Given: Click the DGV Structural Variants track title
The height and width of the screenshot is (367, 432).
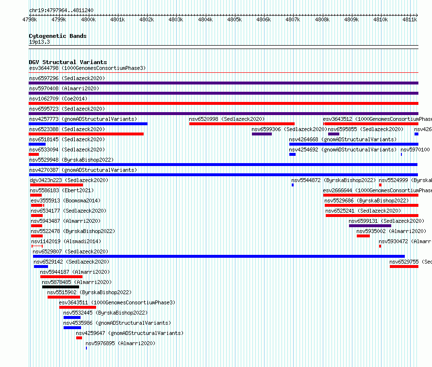Looking at the screenshot, I should tap(68, 62).
